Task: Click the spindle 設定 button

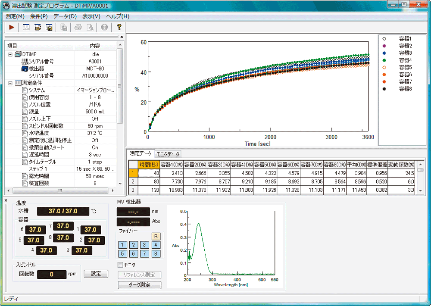Action: [96, 274]
